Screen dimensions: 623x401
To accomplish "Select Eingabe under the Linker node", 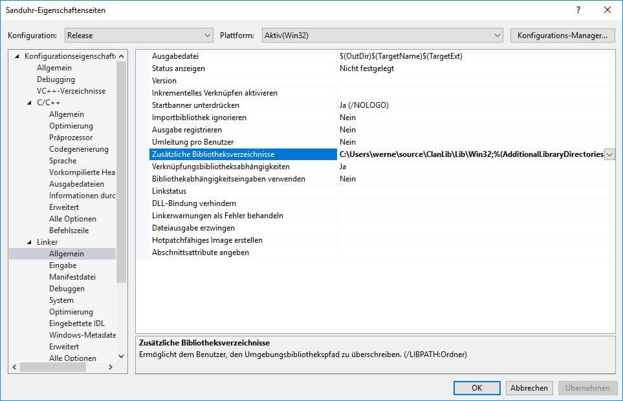I will click(x=63, y=265).
